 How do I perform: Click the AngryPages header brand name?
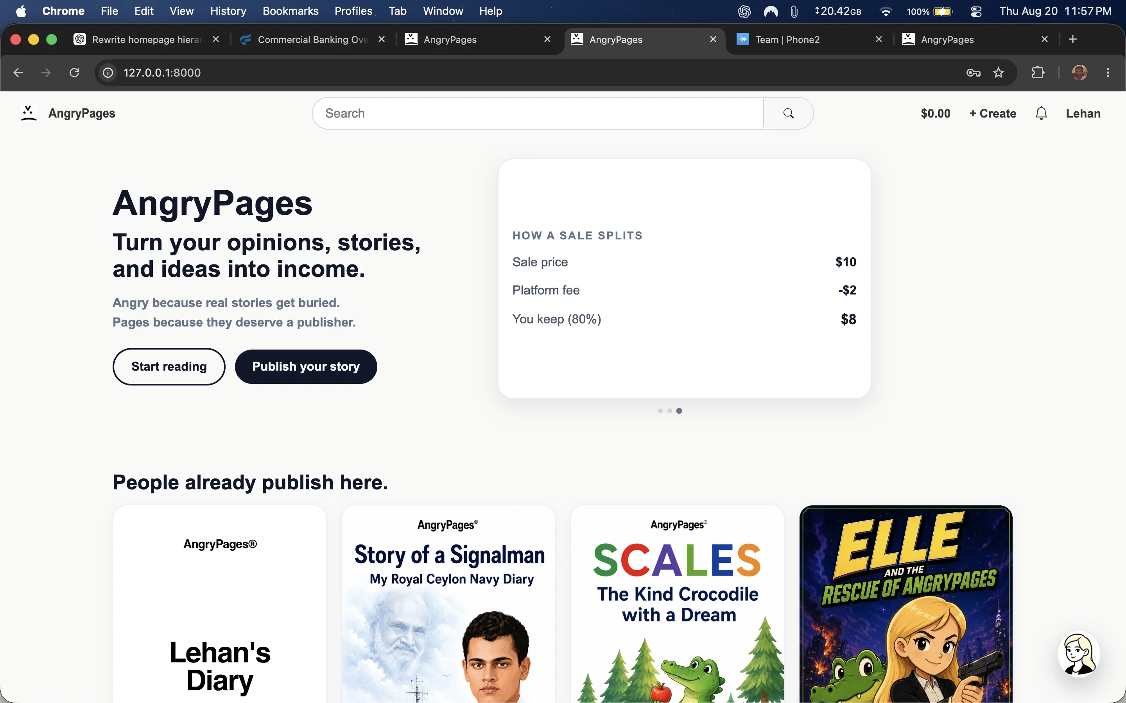(x=82, y=113)
